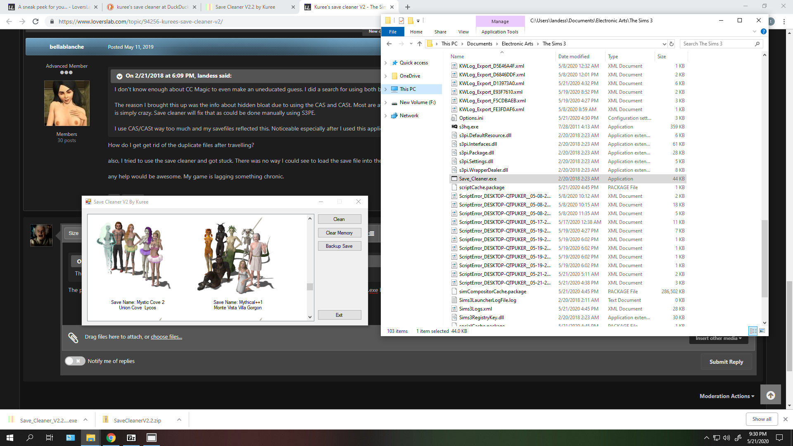Open 7-Zip from the taskbar
The image size is (793, 446).
131,438
